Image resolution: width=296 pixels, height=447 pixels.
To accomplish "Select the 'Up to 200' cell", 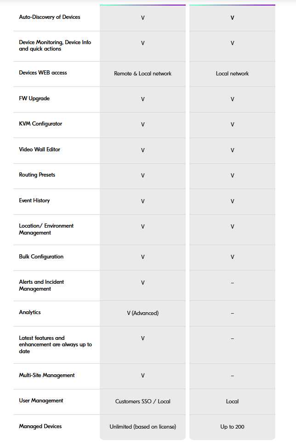I will [232, 427].
